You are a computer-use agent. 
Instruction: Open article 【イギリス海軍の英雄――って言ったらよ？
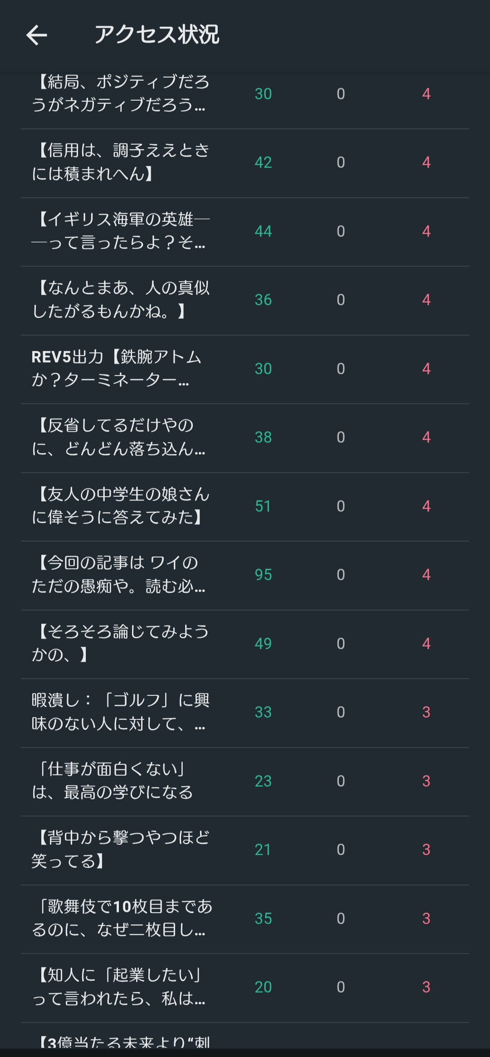120,231
